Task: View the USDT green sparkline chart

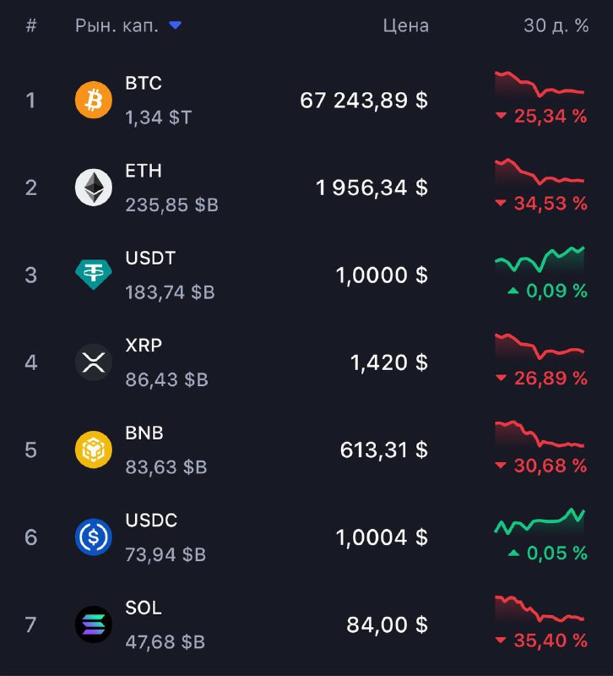Action: 540,259
